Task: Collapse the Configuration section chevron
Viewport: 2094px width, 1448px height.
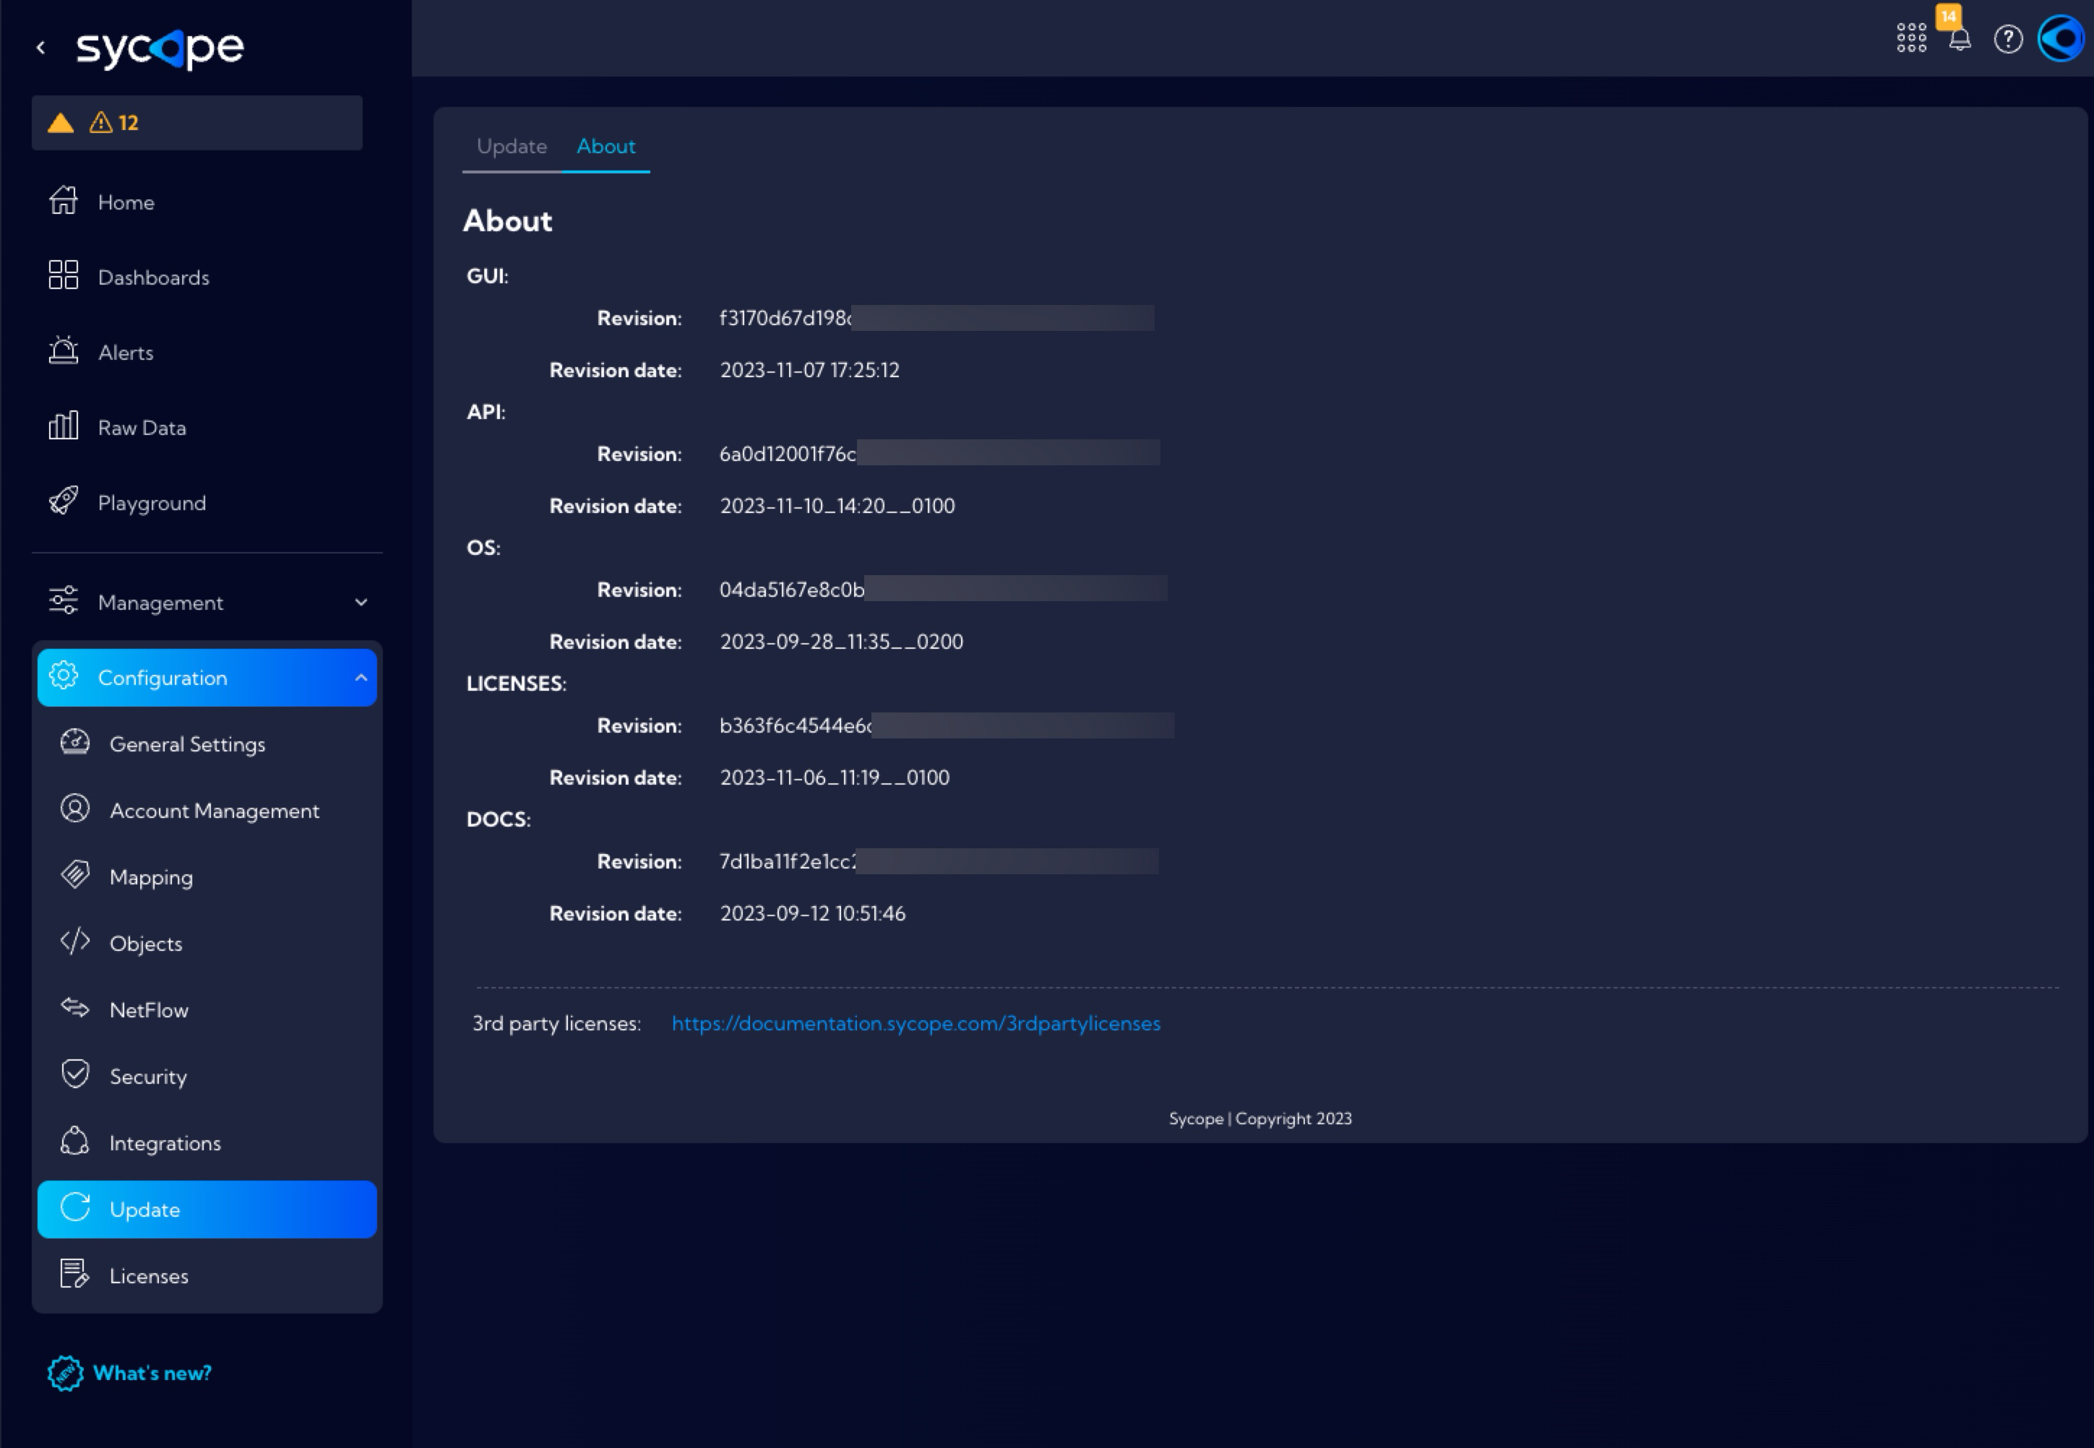Action: 361,678
